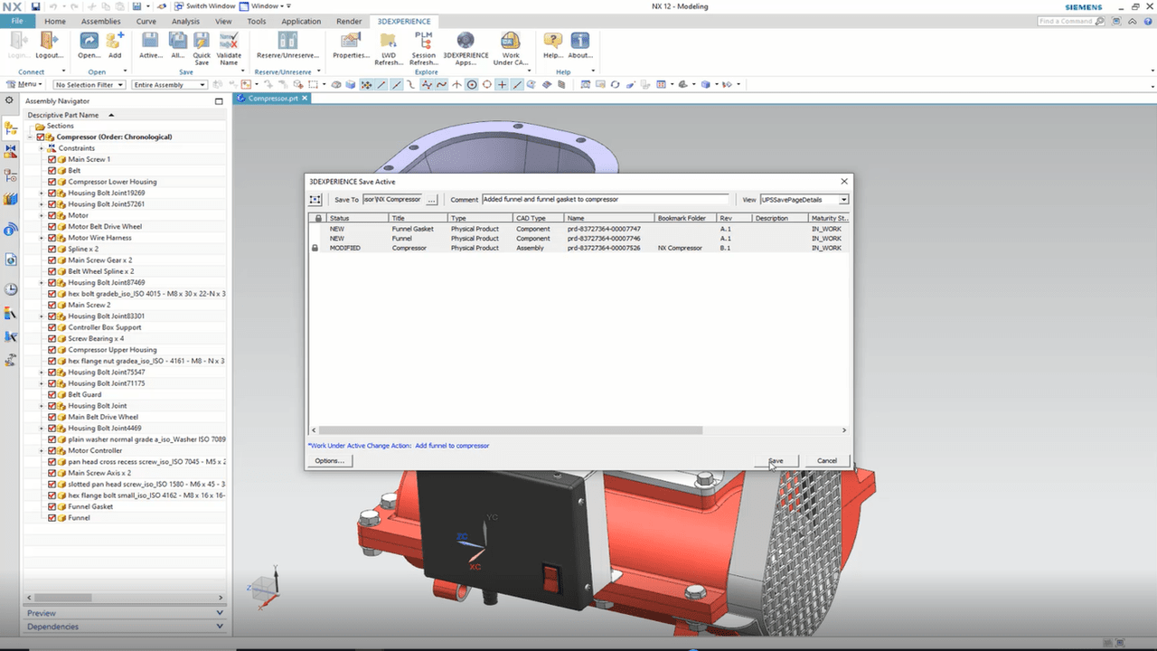The height and width of the screenshot is (651, 1157).
Task: Click the Work Under Active Change Action link
Action: tap(399, 446)
